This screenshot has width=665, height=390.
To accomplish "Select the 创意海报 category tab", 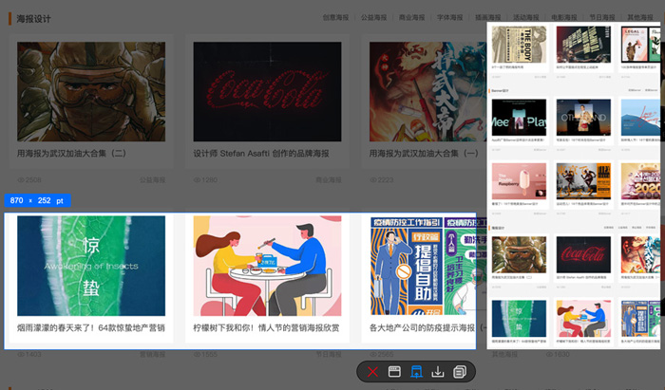I will tap(335, 17).
